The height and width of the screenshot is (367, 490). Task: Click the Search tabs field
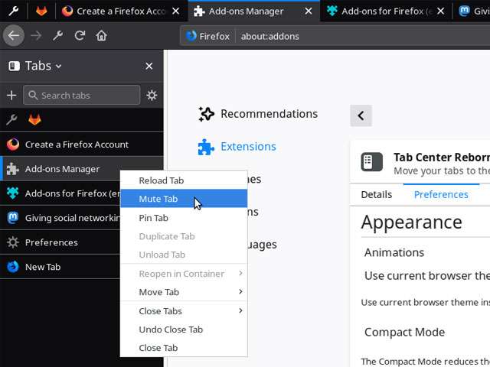tap(82, 95)
